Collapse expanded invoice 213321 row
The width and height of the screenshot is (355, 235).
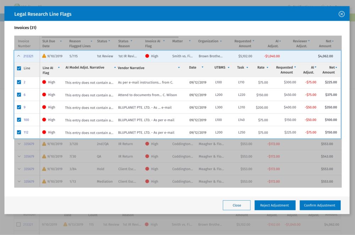point(19,56)
